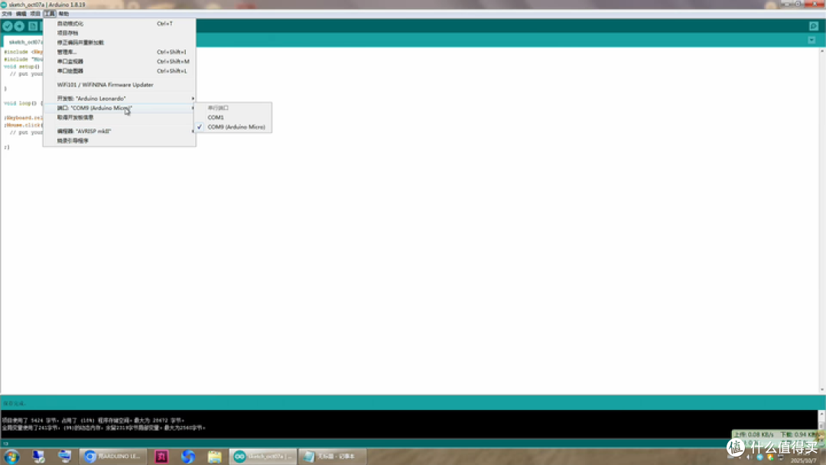Switch to Arduino sketch_oct07a taskbar button

pos(263,457)
